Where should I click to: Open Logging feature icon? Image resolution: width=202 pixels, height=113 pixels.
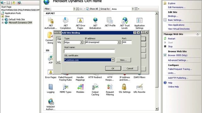pos(50,87)
